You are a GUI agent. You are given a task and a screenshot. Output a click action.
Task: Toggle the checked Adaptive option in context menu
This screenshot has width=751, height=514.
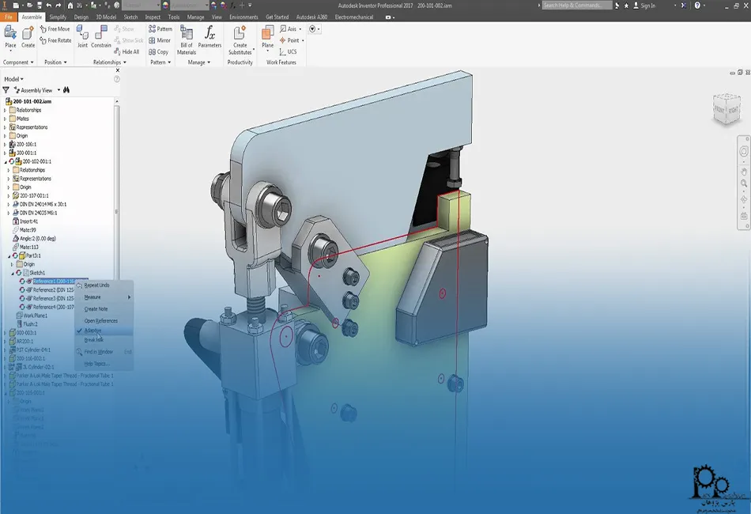(x=93, y=331)
